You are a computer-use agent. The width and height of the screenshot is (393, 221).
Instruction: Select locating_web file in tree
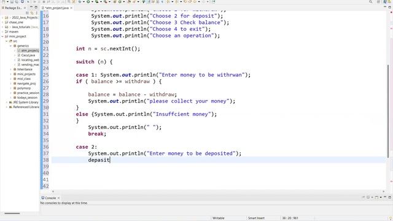coord(30,60)
